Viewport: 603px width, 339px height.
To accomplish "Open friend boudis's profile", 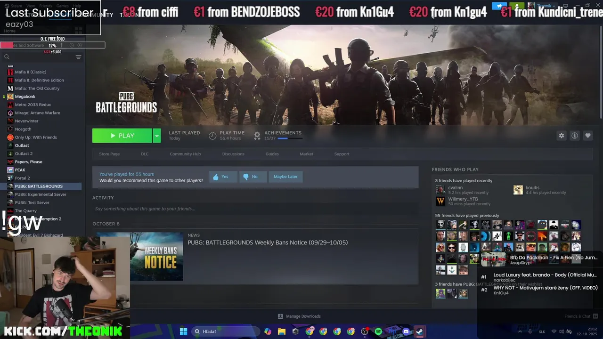I will [532, 188].
